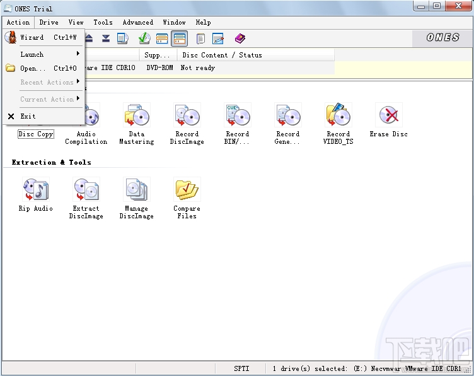474x376 pixels.
Task: Click the orange window layout toolbar icon
Action: [x=162, y=38]
